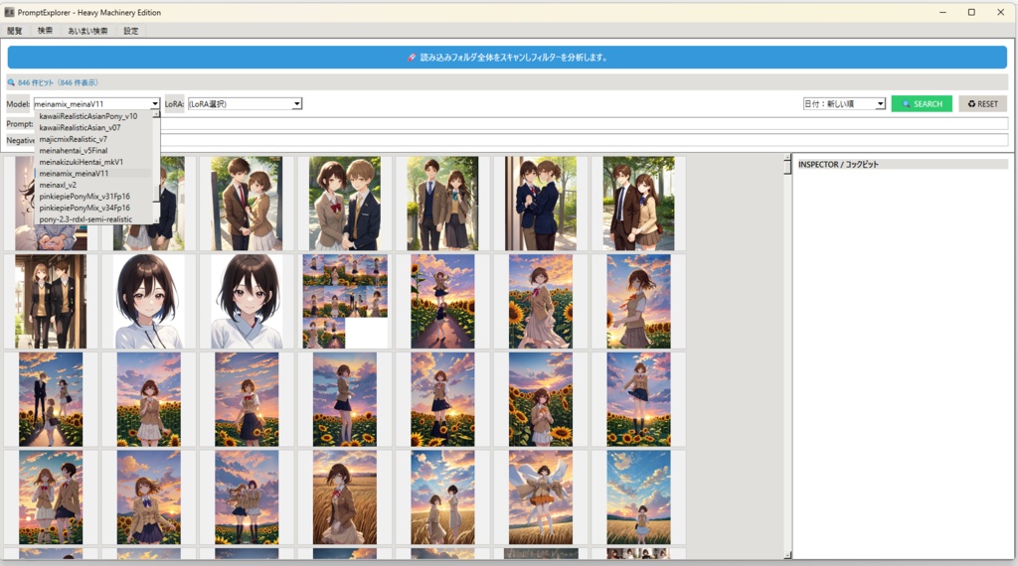This screenshot has height=566, width=1018.
Task: Open the winged girl in wheat field thumbnail
Action: click(x=540, y=497)
